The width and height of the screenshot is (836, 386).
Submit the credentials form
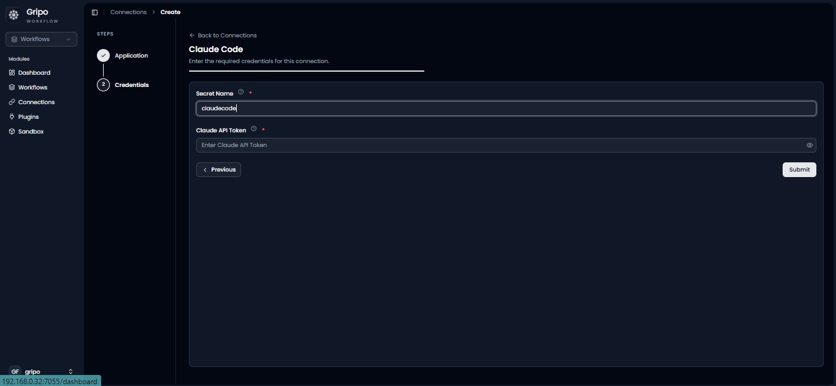pyautogui.click(x=799, y=170)
